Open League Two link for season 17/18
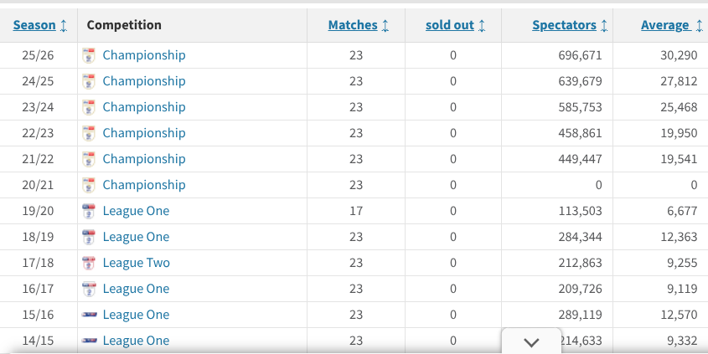Screen dimensions: 708x354 coord(137,263)
